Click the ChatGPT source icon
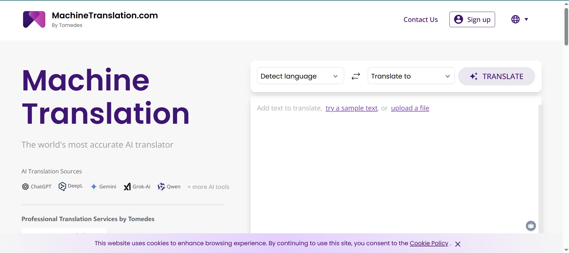Image resolution: width=569 pixels, height=253 pixels. tap(25, 187)
